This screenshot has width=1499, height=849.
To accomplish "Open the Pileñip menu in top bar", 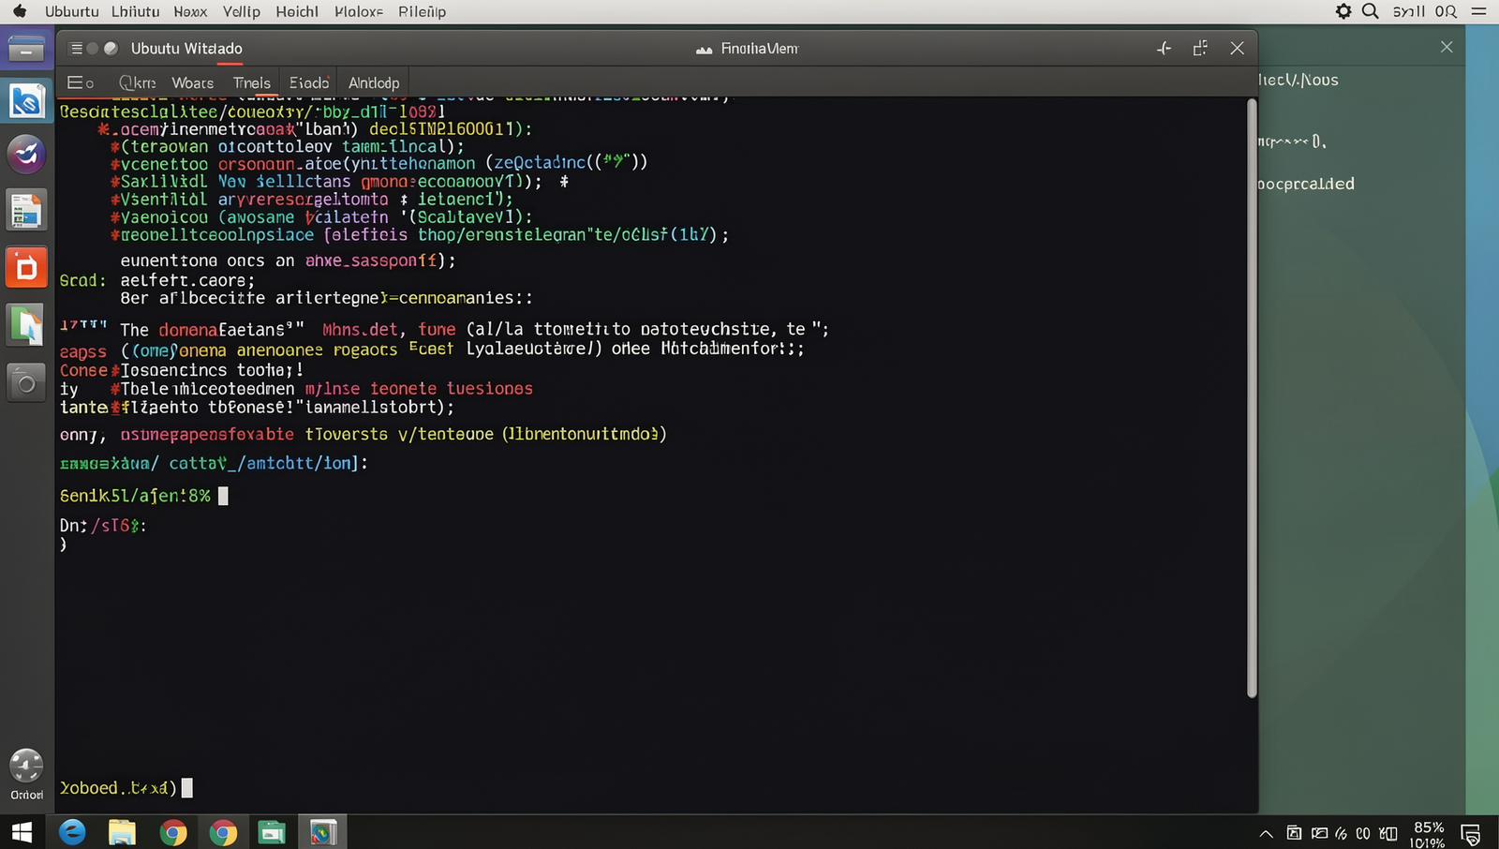I will [x=422, y=11].
